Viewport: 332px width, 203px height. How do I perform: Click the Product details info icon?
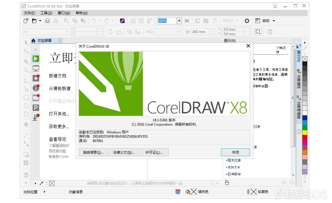[x=36, y=88]
